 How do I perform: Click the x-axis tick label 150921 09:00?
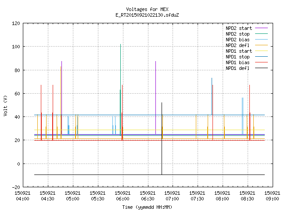(272, 196)
